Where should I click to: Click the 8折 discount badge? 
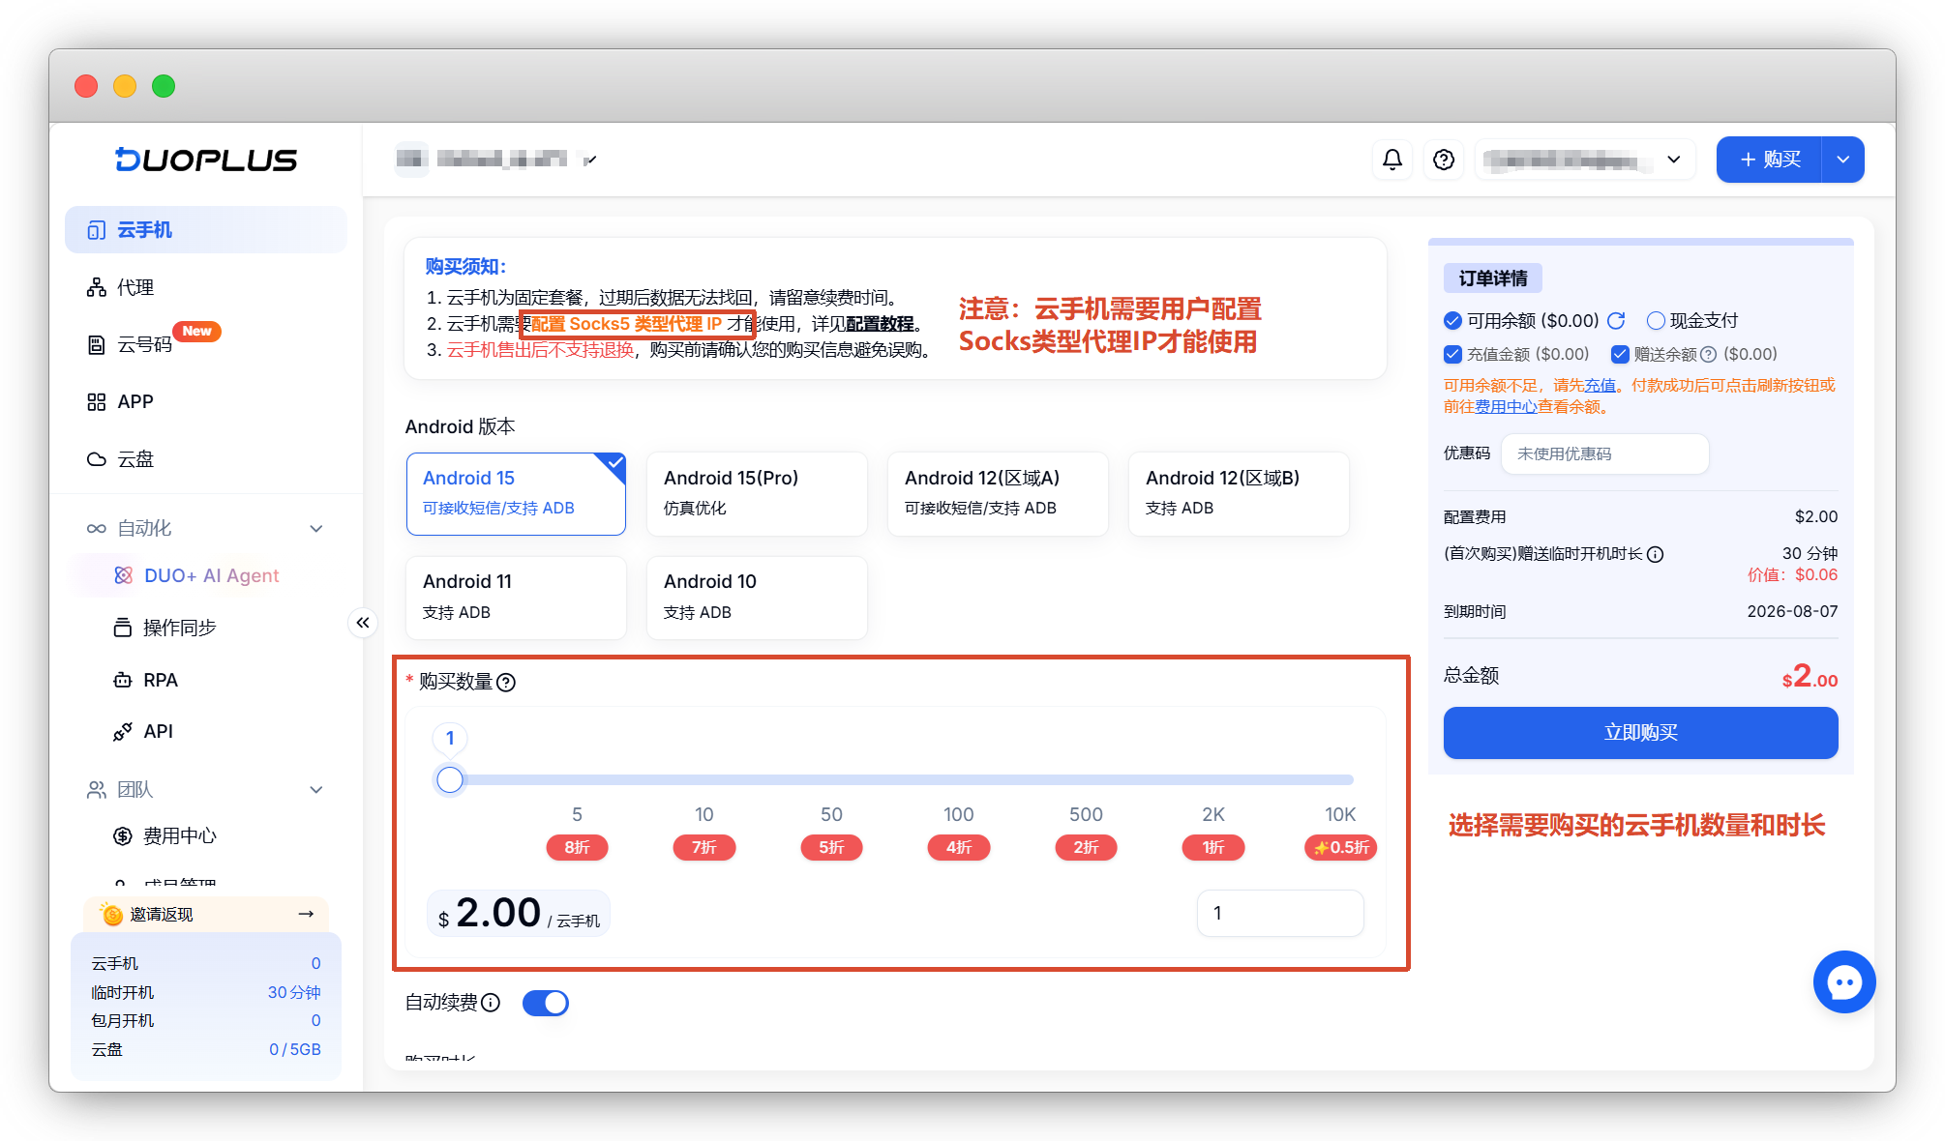coord(578,848)
